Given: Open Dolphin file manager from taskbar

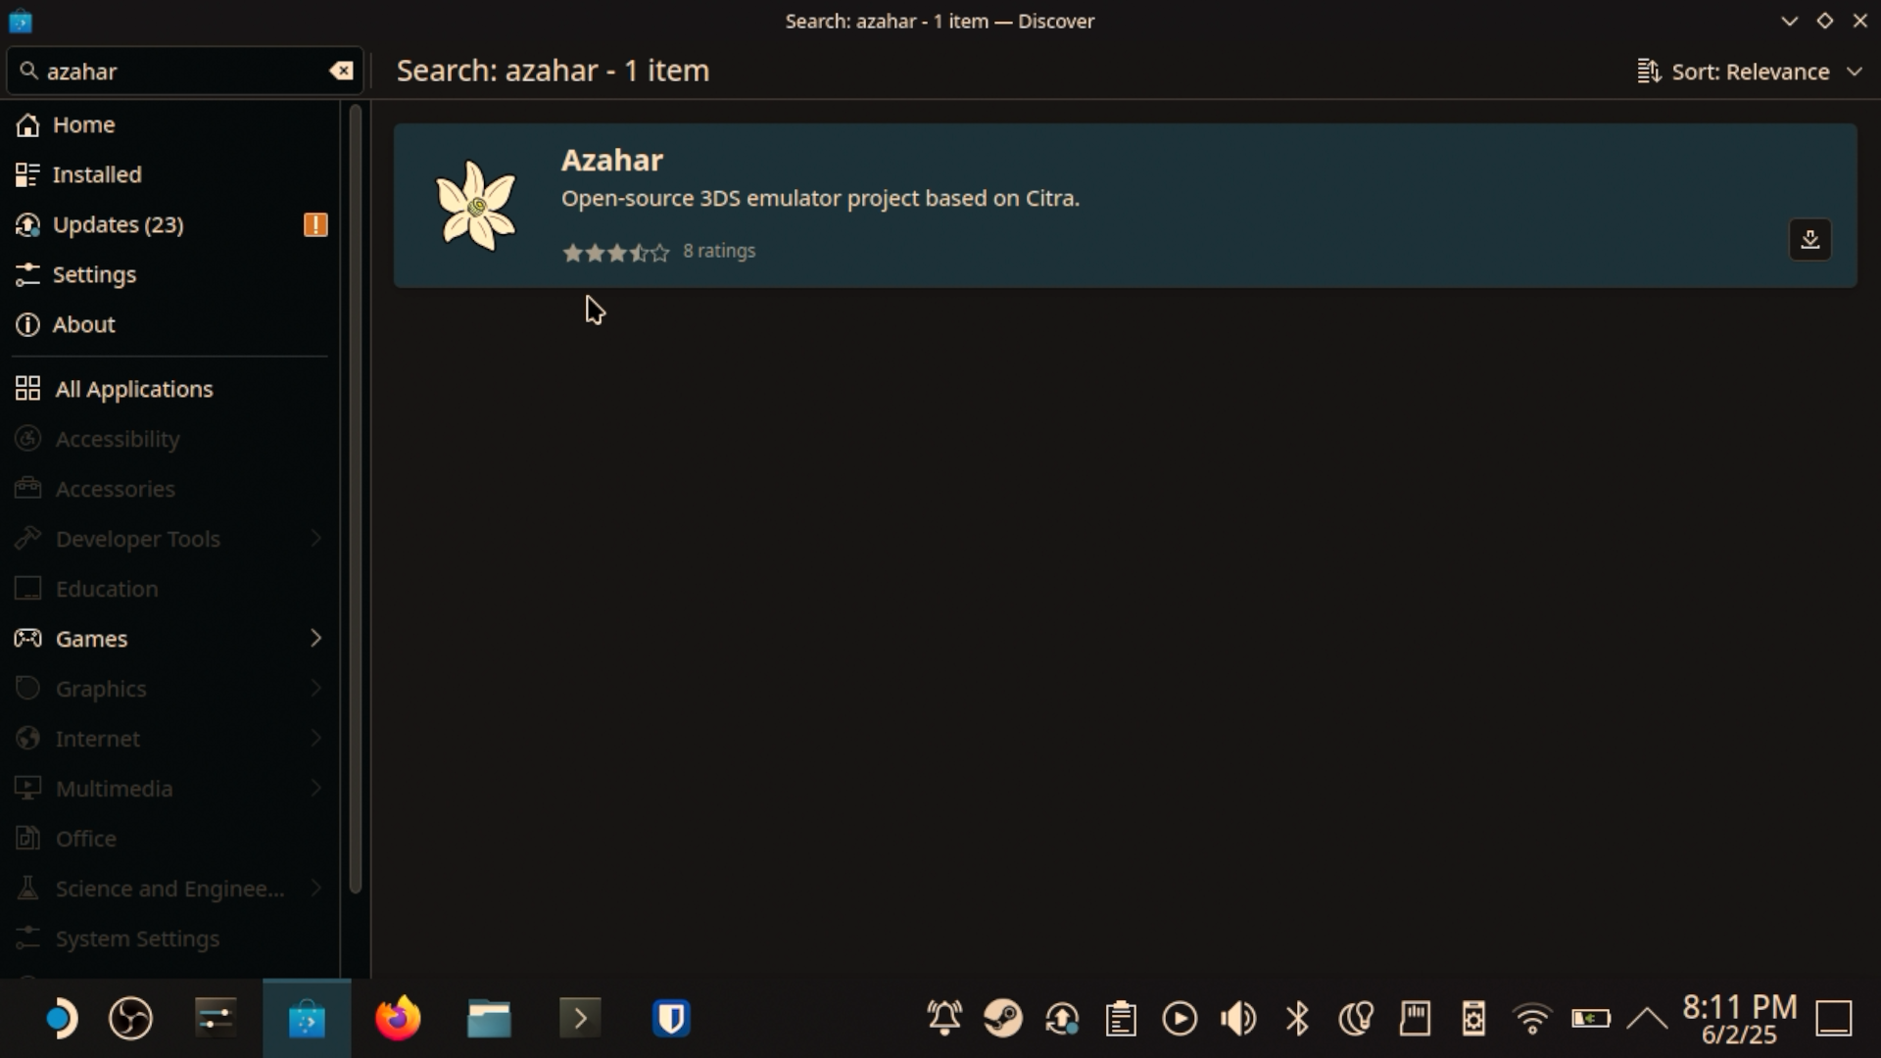Looking at the screenshot, I should click(489, 1019).
